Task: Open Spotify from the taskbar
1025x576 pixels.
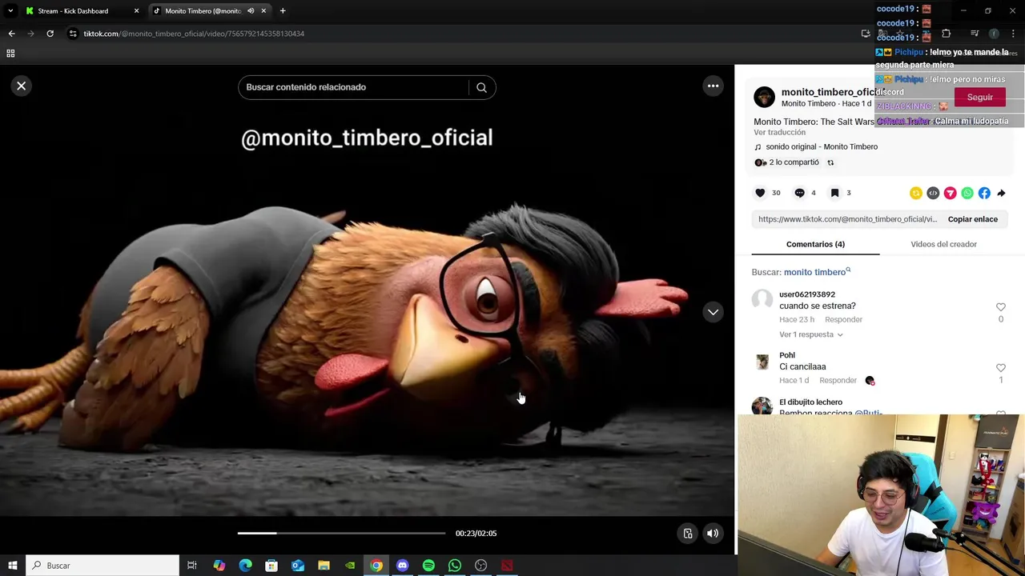Action: coord(428,566)
